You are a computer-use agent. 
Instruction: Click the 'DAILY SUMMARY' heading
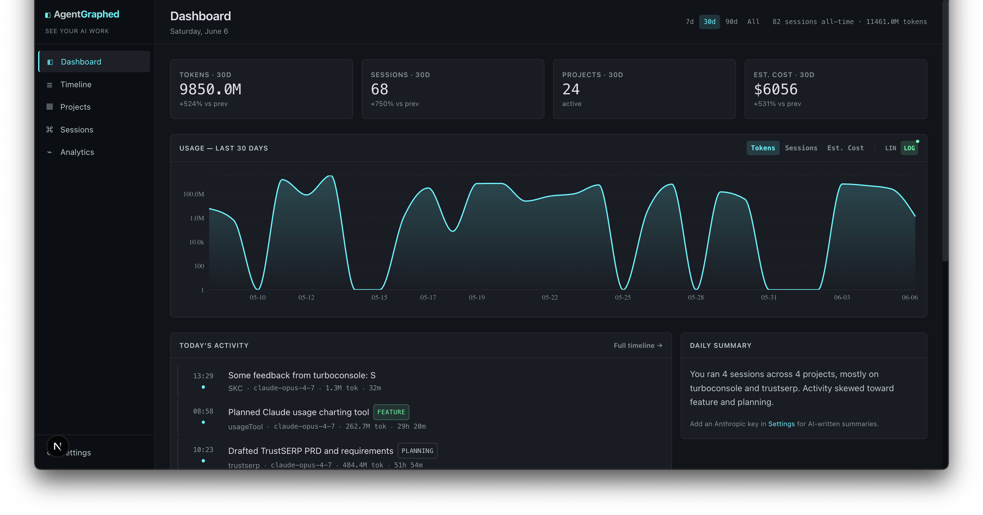[720, 345]
